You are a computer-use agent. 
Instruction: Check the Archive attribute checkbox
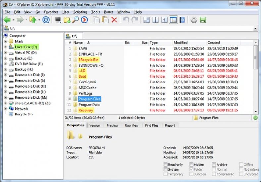point(214,165)
